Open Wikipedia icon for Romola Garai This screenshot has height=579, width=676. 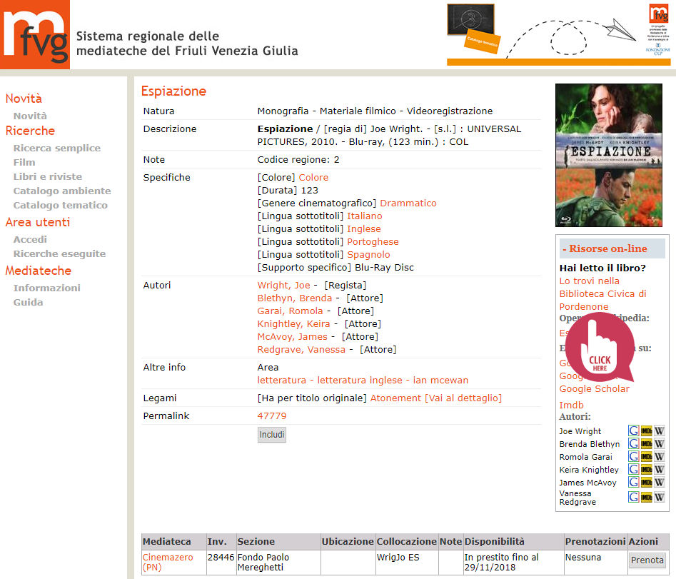(660, 457)
